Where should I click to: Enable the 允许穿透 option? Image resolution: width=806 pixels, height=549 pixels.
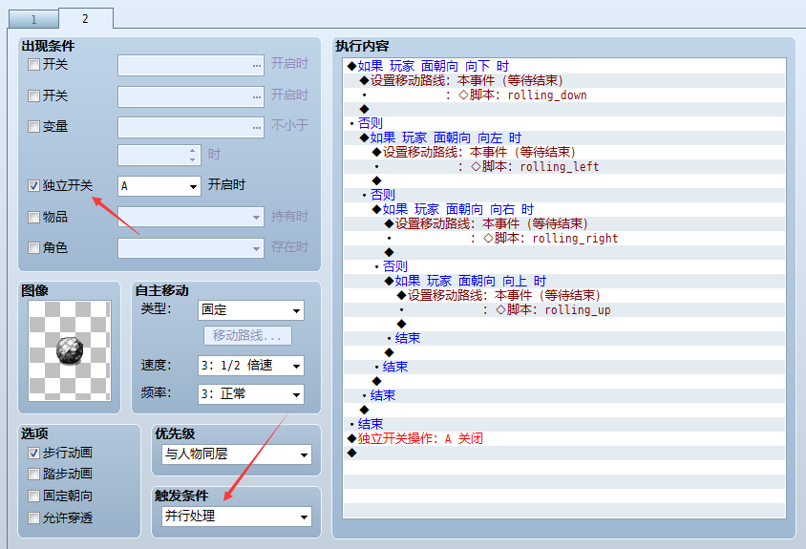coord(34,517)
